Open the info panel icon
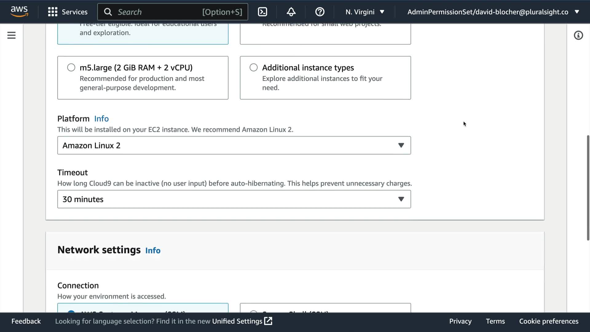This screenshot has height=332, width=590. pyautogui.click(x=578, y=35)
